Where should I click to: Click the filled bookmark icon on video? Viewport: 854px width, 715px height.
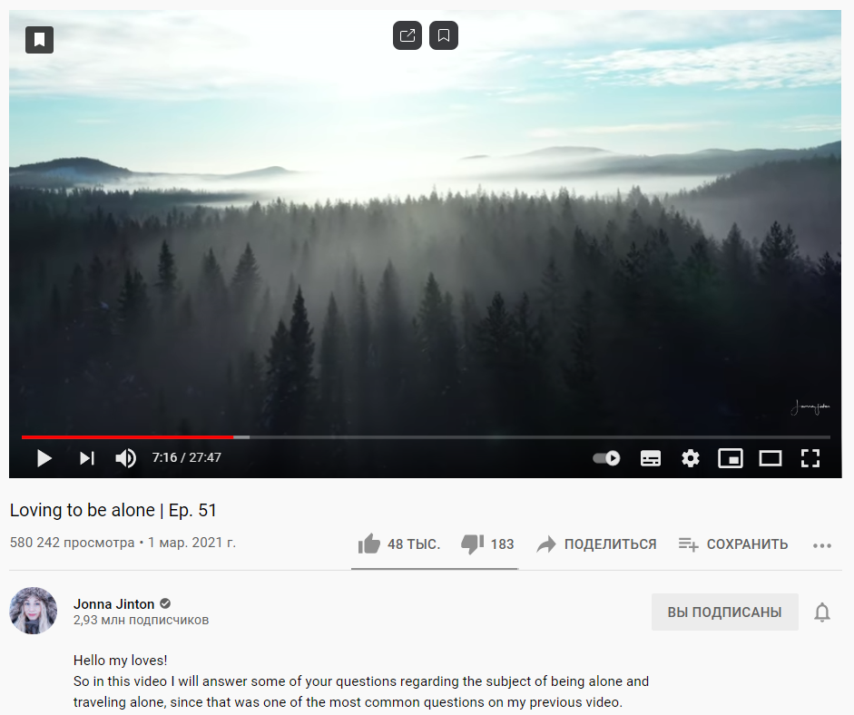pos(39,40)
